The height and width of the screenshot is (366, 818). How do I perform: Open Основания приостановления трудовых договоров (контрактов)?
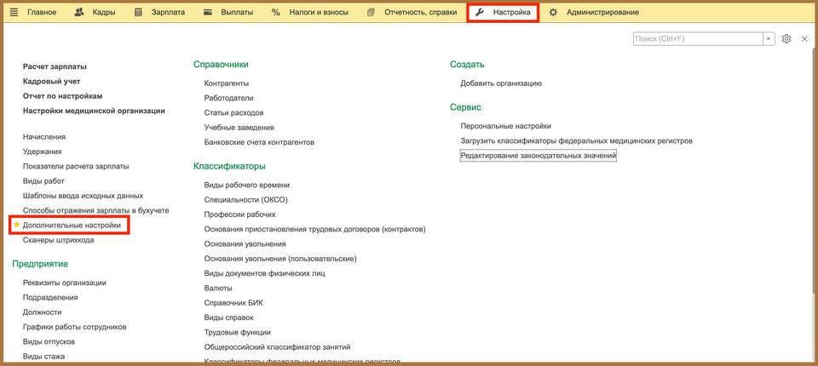(315, 229)
